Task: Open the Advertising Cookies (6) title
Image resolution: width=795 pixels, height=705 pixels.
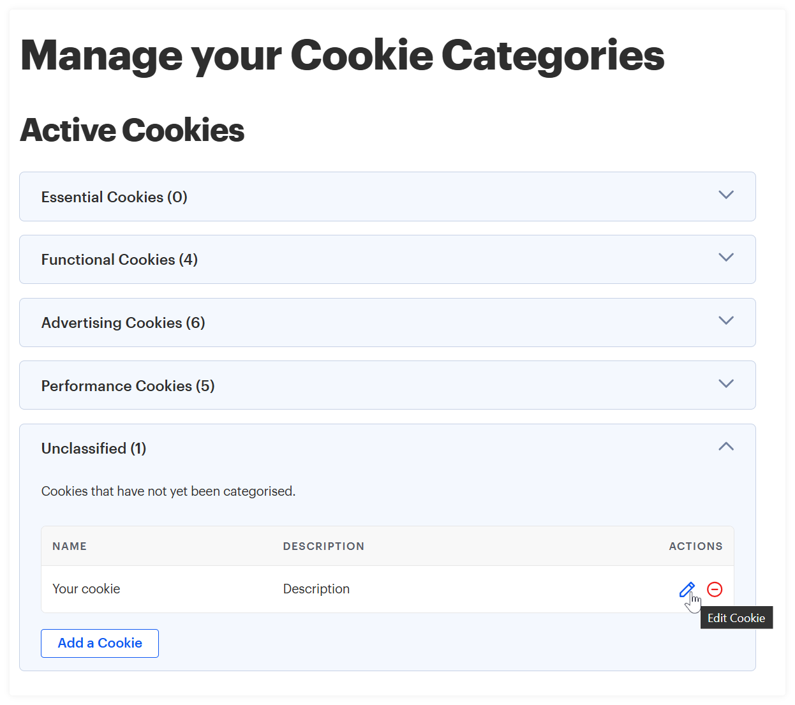Action: 123,323
